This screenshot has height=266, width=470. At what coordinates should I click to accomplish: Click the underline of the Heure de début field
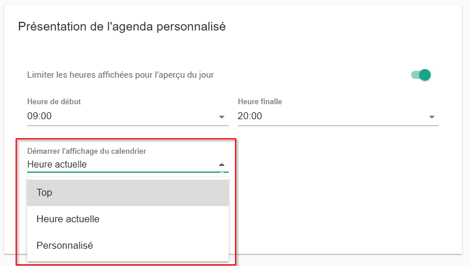[x=128, y=126]
